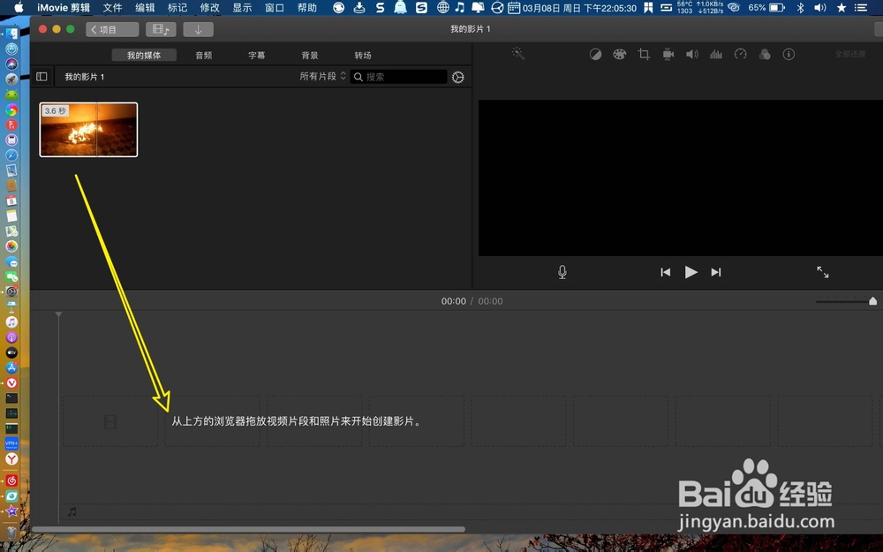
Task: Click the timeline horizontal scrollbar
Action: click(248, 529)
